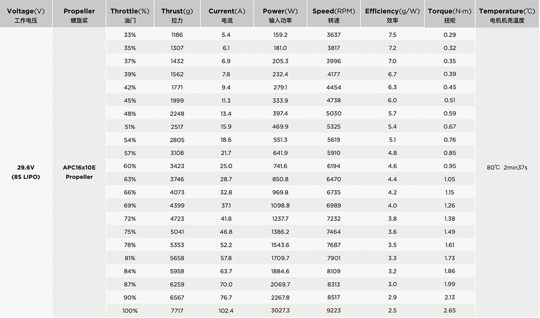This screenshot has width=540, height=318.
Task: Click the Voltage(V) column header
Action: (26, 14)
